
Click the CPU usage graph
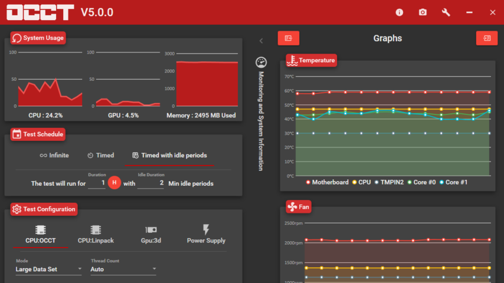tap(50, 79)
